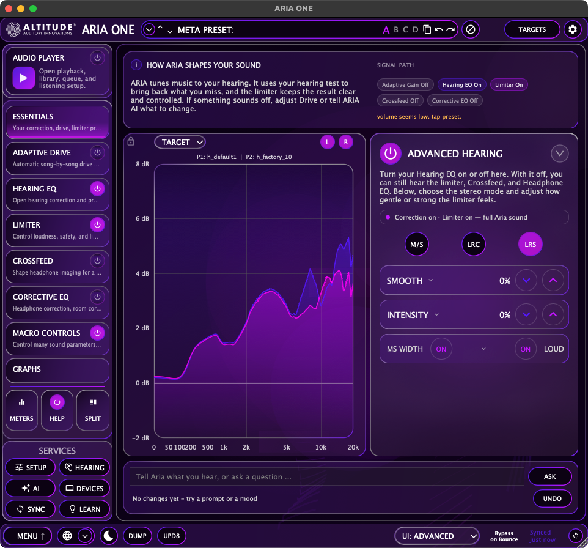The width and height of the screenshot is (588, 548).
Task: Select the LRC stereo mode
Action: (x=473, y=245)
